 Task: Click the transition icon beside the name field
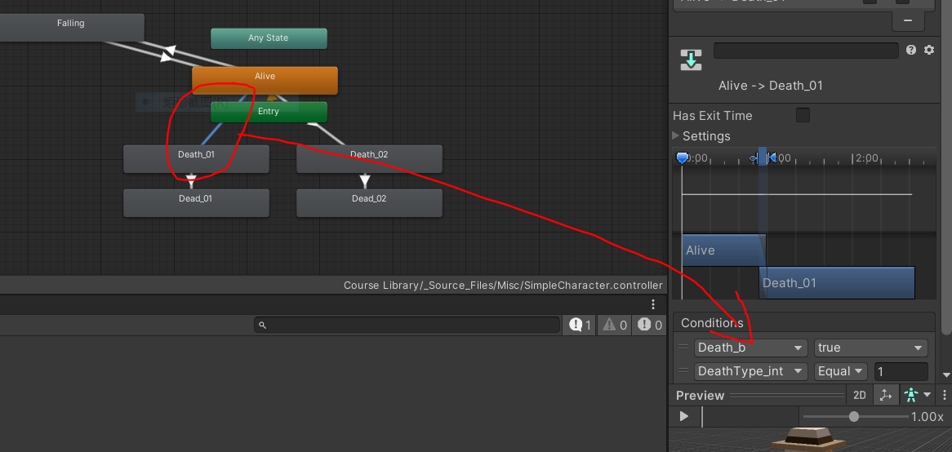[x=691, y=60]
